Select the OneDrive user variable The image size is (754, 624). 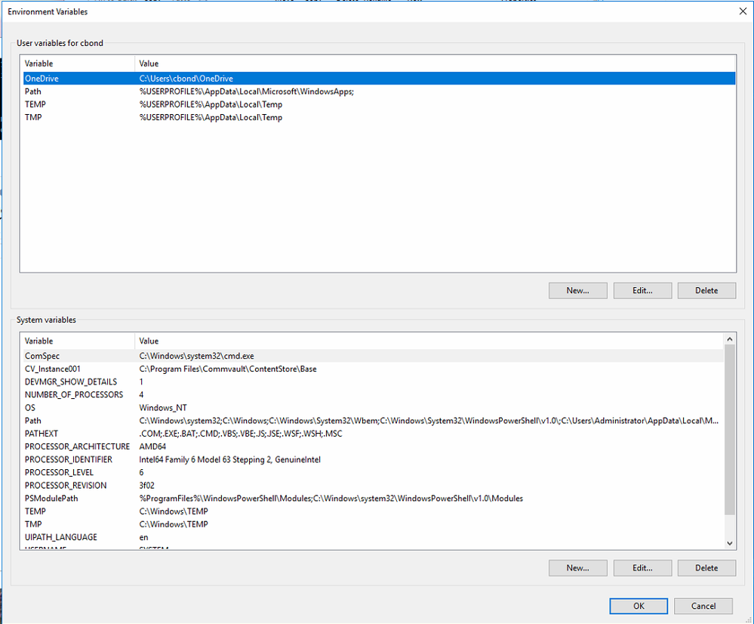[x=380, y=79]
